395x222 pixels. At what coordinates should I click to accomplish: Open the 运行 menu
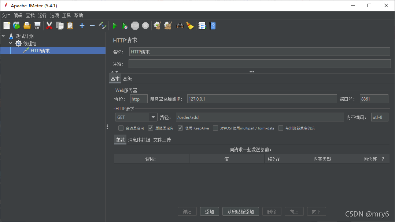(43, 15)
